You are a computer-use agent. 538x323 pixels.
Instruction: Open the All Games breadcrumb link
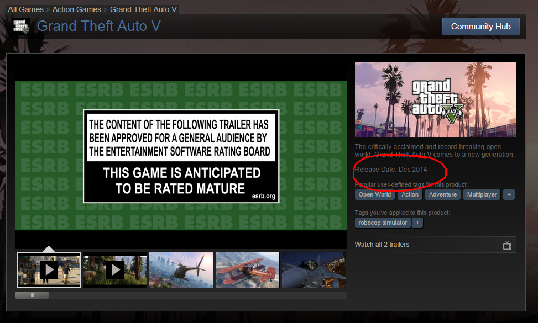[x=26, y=9]
